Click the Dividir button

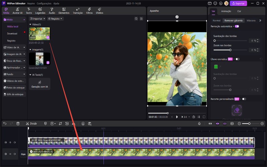point(31,124)
